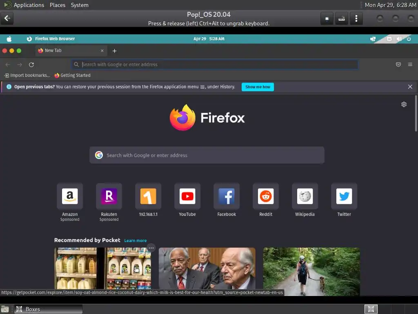Click the Firefox reload page icon
418x314 pixels.
[31, 65]
